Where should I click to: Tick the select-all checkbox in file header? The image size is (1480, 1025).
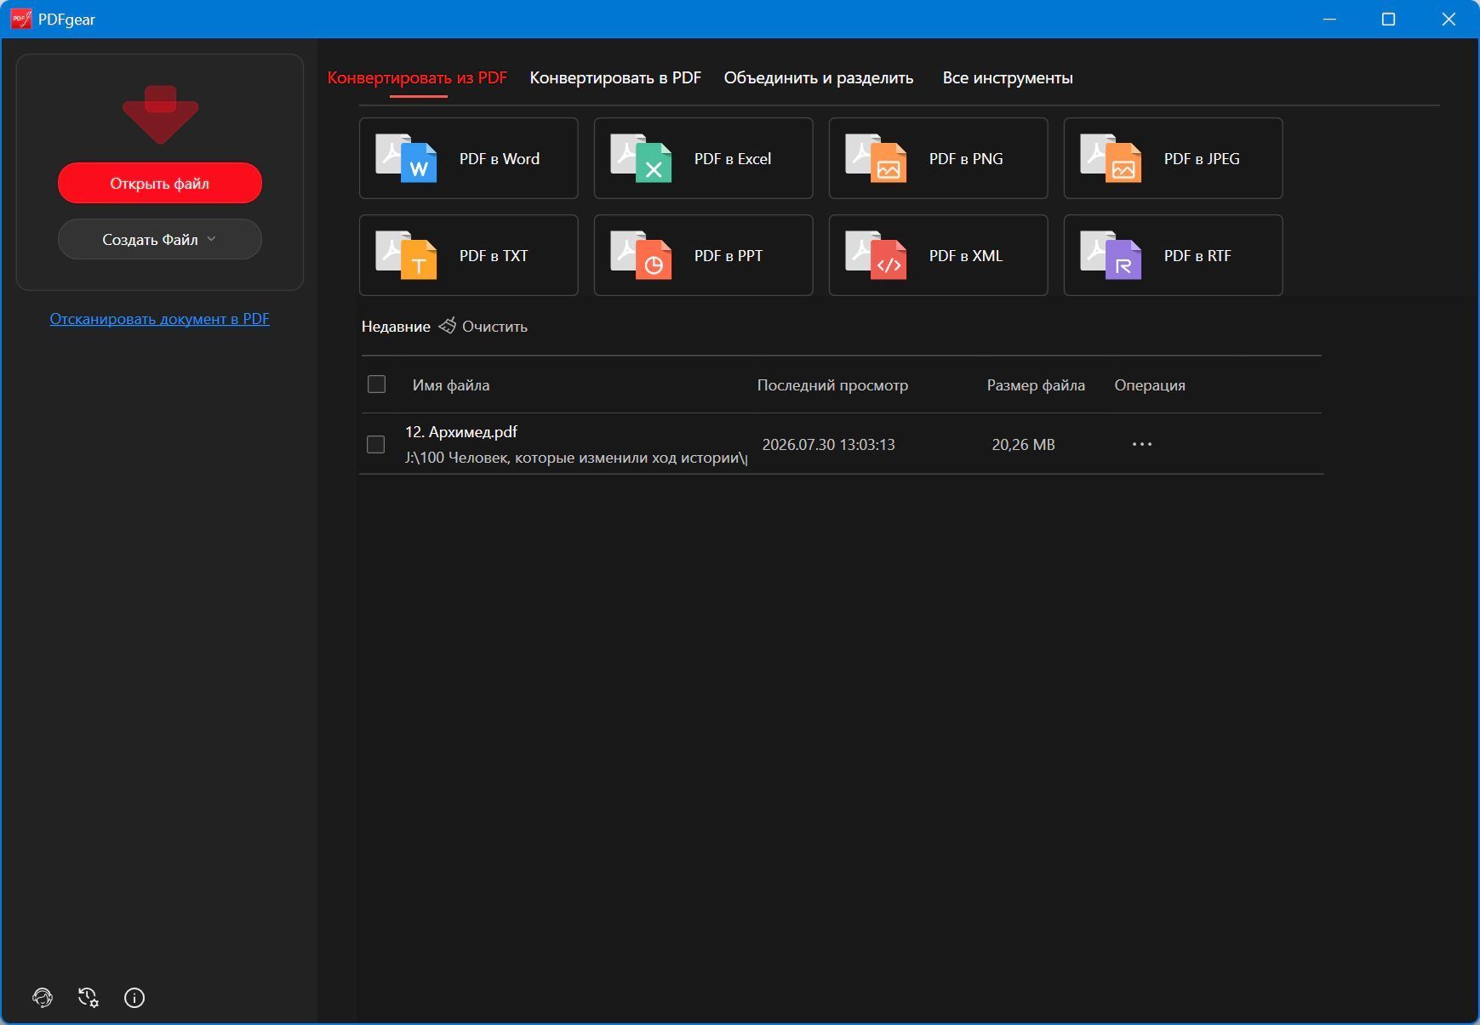click(376, 384)
